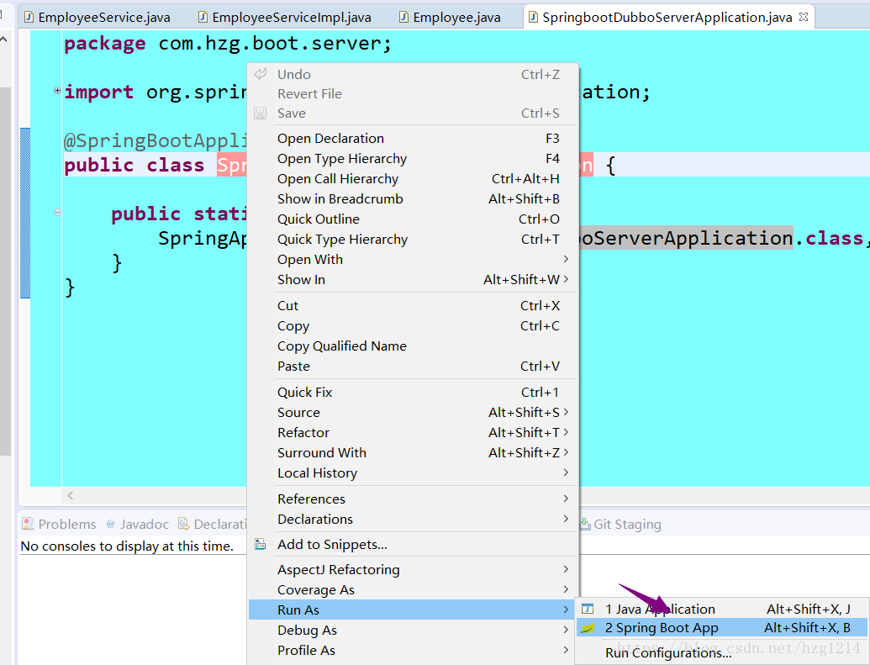Click the package com.hzg.boot.server line
Image resolution: width=870 pixels, height=665 pixels.
click(x=228, y=44)
